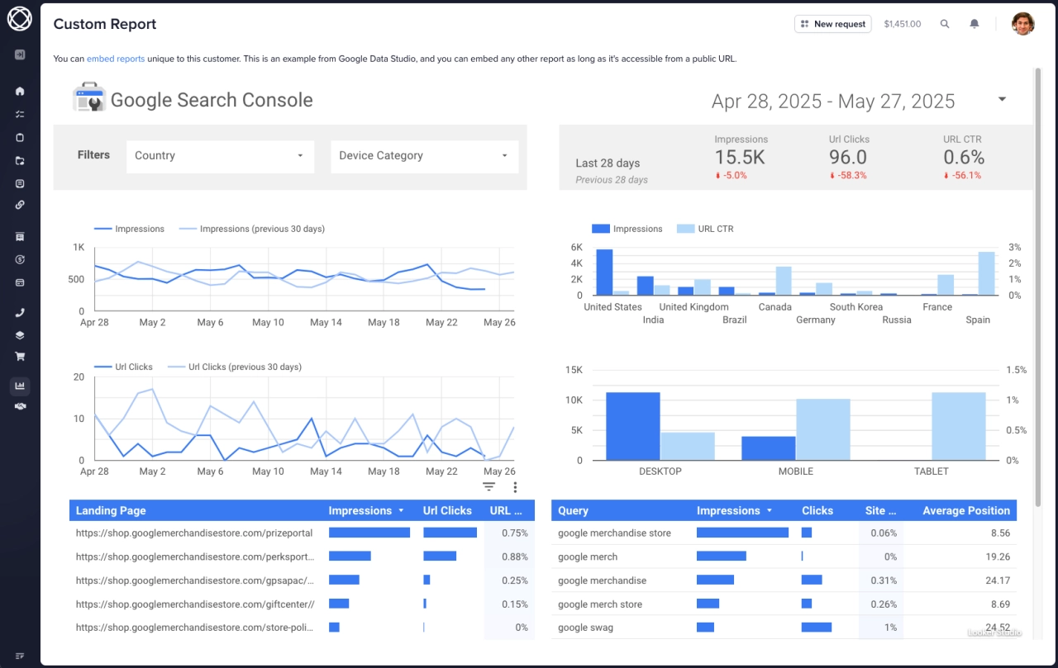The height and width of the screenshot is (668, 1058).
Task: Click the United States impressions bar
Action: click(604, 272)
